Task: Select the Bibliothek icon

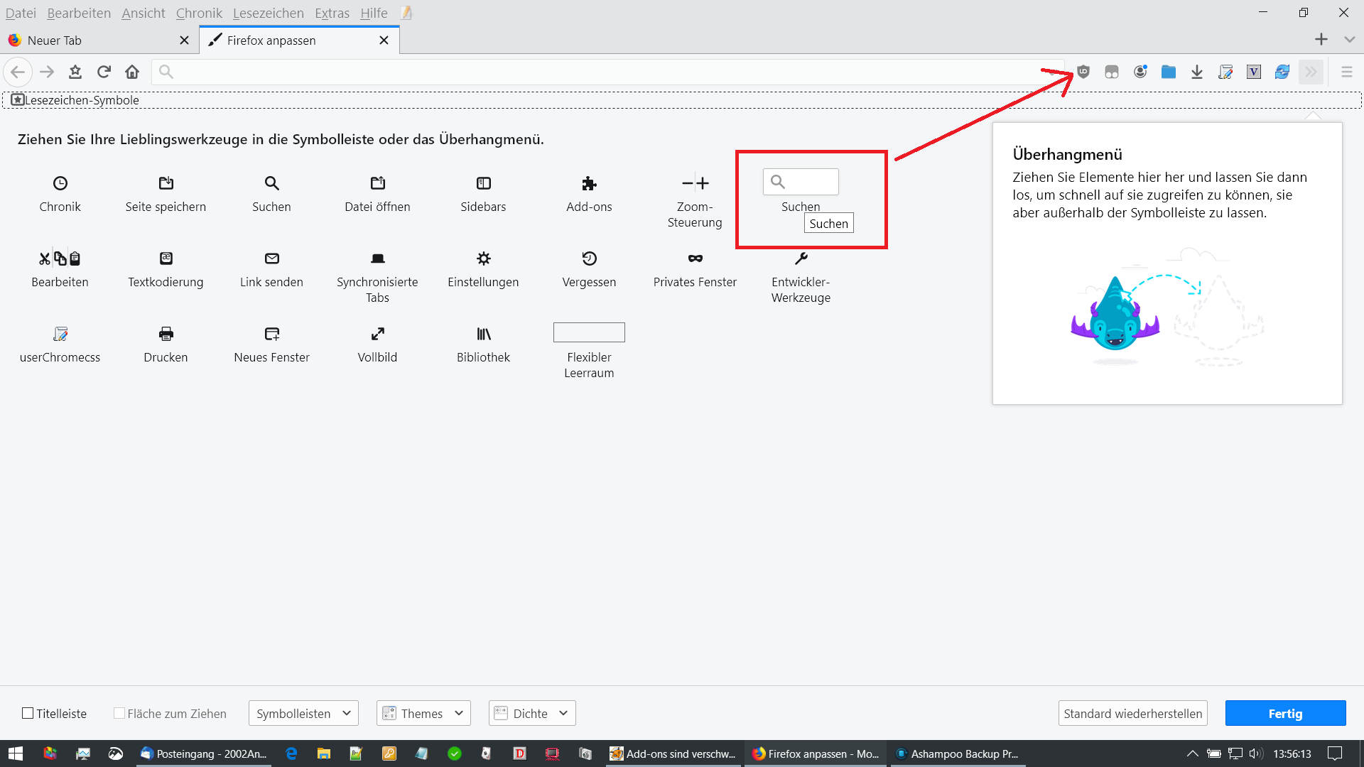Action: [483, 334]
